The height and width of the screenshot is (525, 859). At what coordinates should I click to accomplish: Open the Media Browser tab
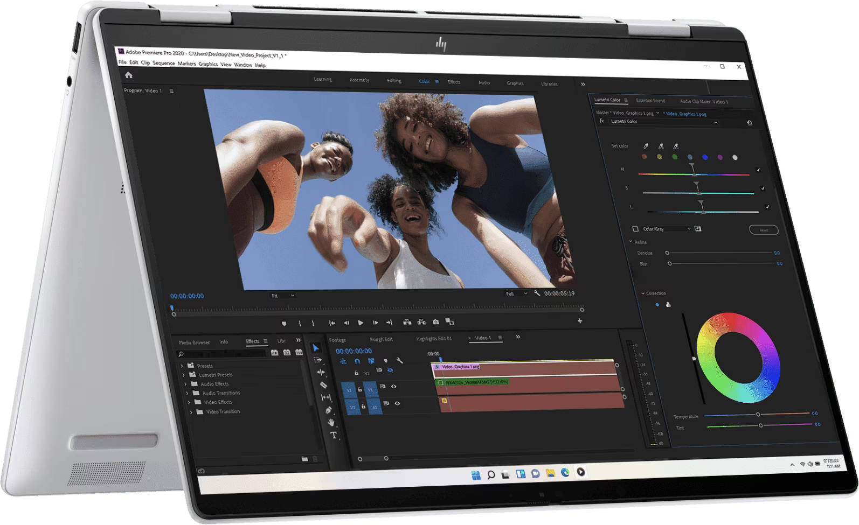point(194,342)
